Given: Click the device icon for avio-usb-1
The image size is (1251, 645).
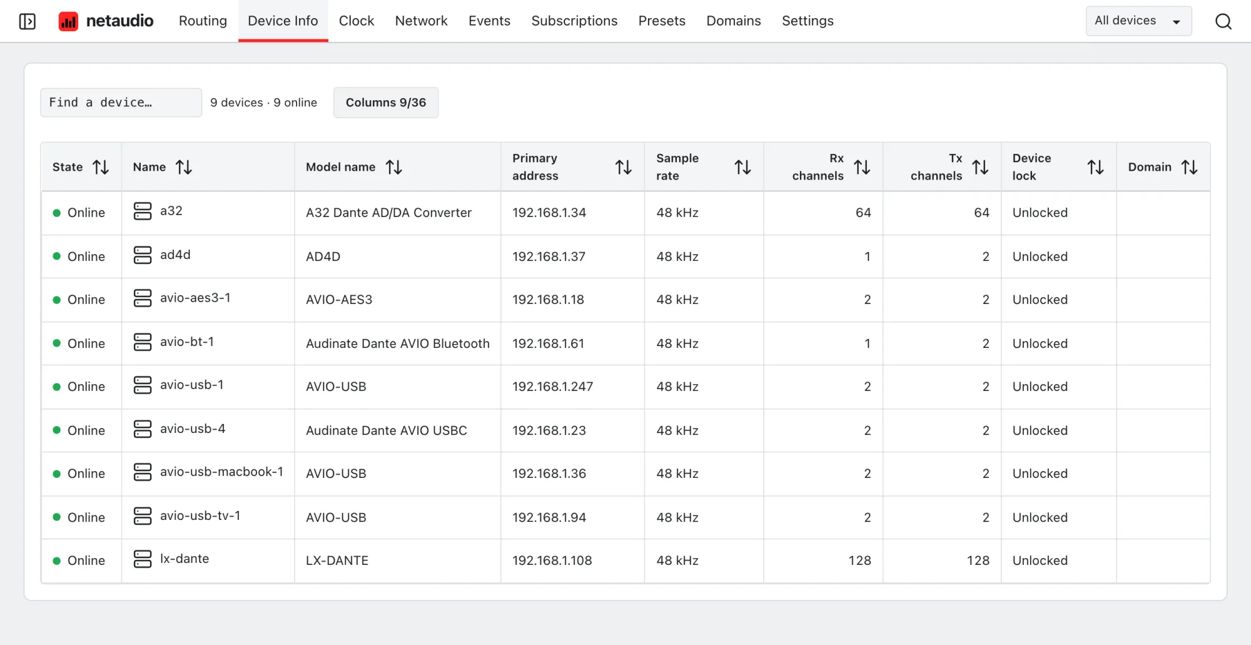Looking at the screenshot, I should [143, 385].
